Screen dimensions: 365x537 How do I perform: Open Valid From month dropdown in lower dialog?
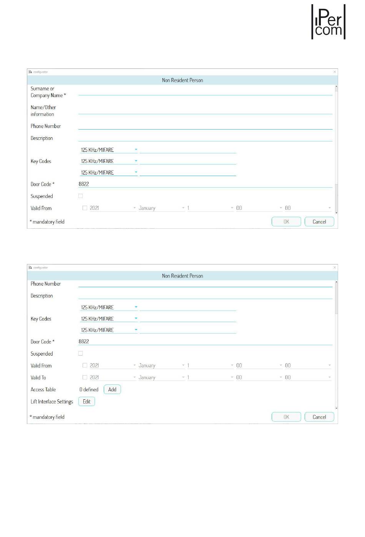point(161,366)
